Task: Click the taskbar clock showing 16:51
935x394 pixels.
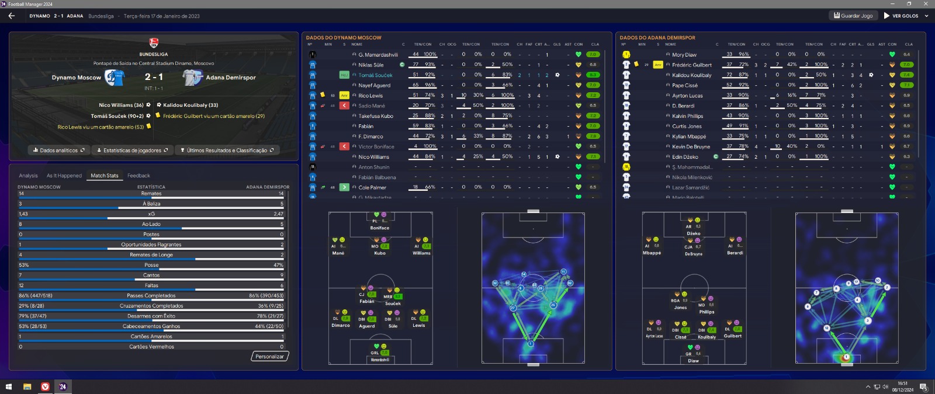Action: coord(903,386)
